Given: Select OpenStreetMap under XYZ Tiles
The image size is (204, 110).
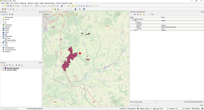Looking at the screenshot, I should (11, 40).
